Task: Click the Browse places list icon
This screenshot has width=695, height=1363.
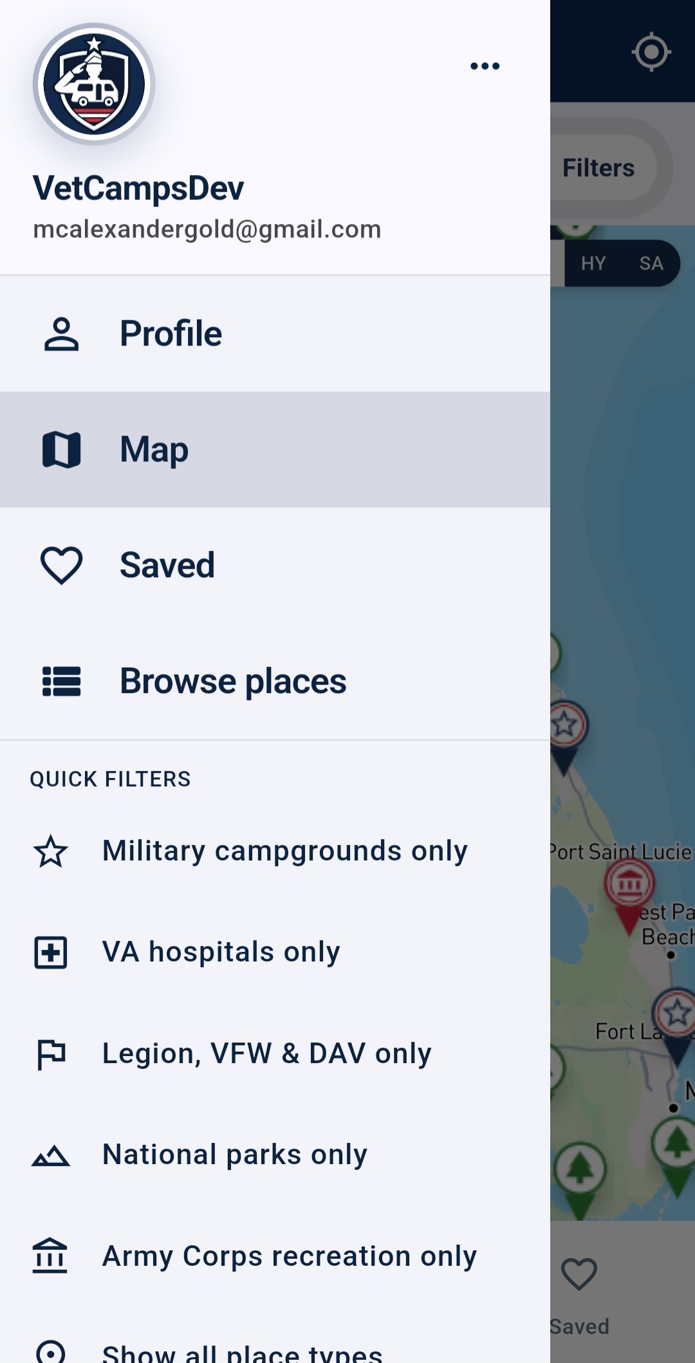Action: click(x=62, y=681)
